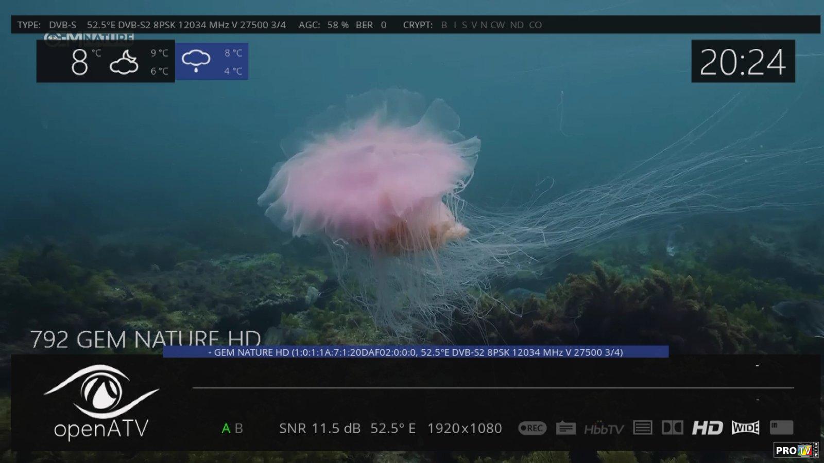Click the HD indicator icon

pos(707,428)
